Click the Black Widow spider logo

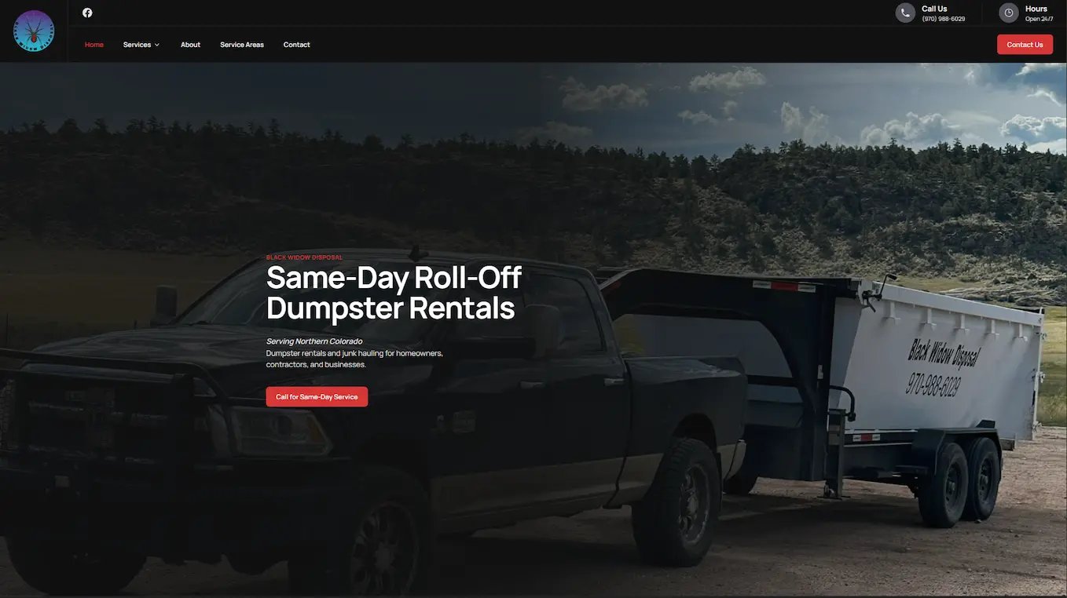click(x=34, y=31)
